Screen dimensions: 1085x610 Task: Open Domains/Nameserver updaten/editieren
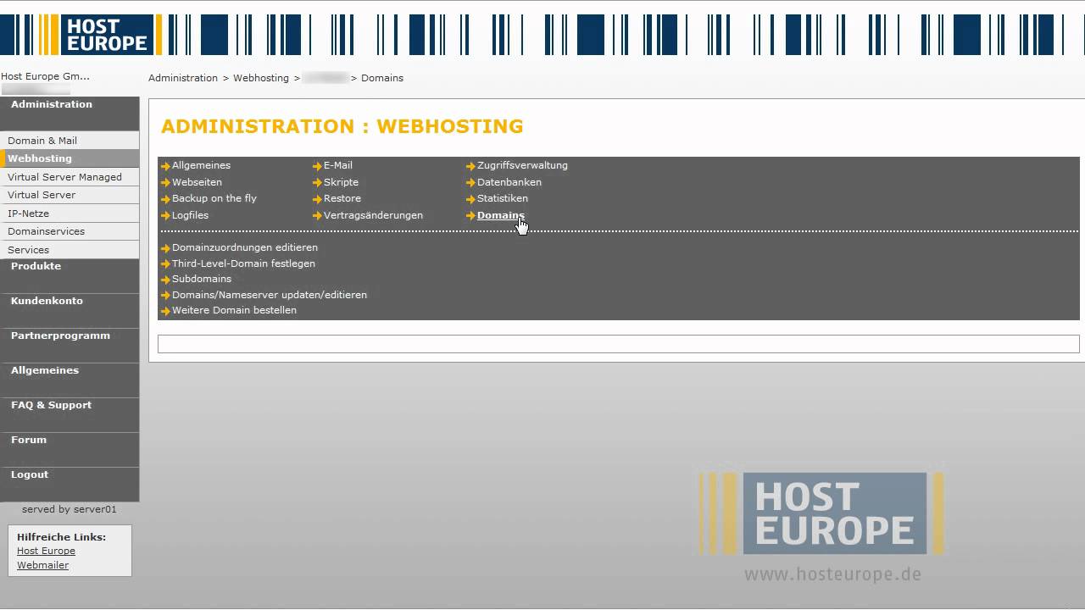[x=270, y=295]
